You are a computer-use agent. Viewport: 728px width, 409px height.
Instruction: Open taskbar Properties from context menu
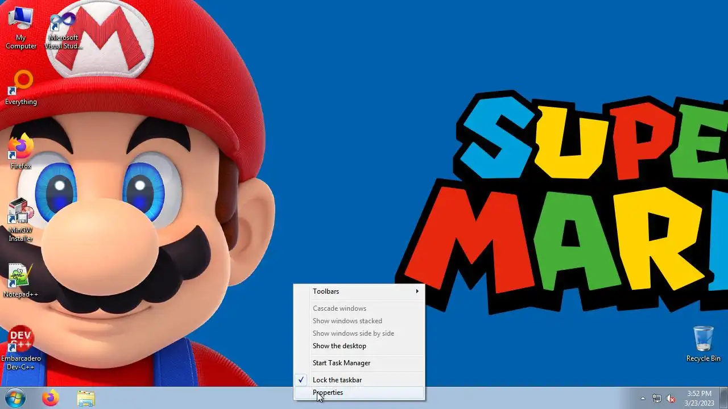pos(359,393)
